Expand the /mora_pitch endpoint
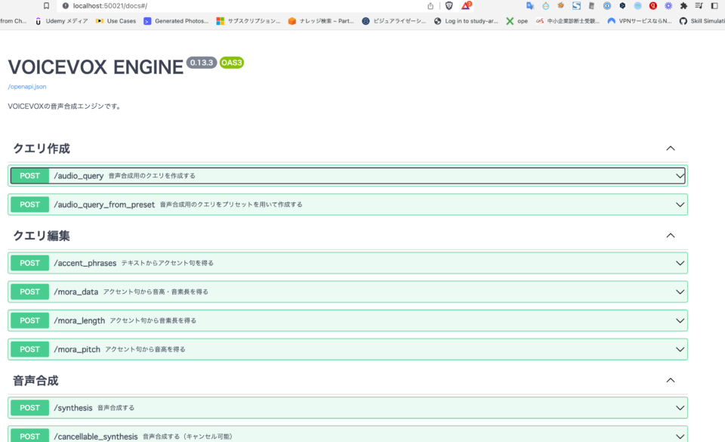This screenshot has width=725, height=442. 678,349
